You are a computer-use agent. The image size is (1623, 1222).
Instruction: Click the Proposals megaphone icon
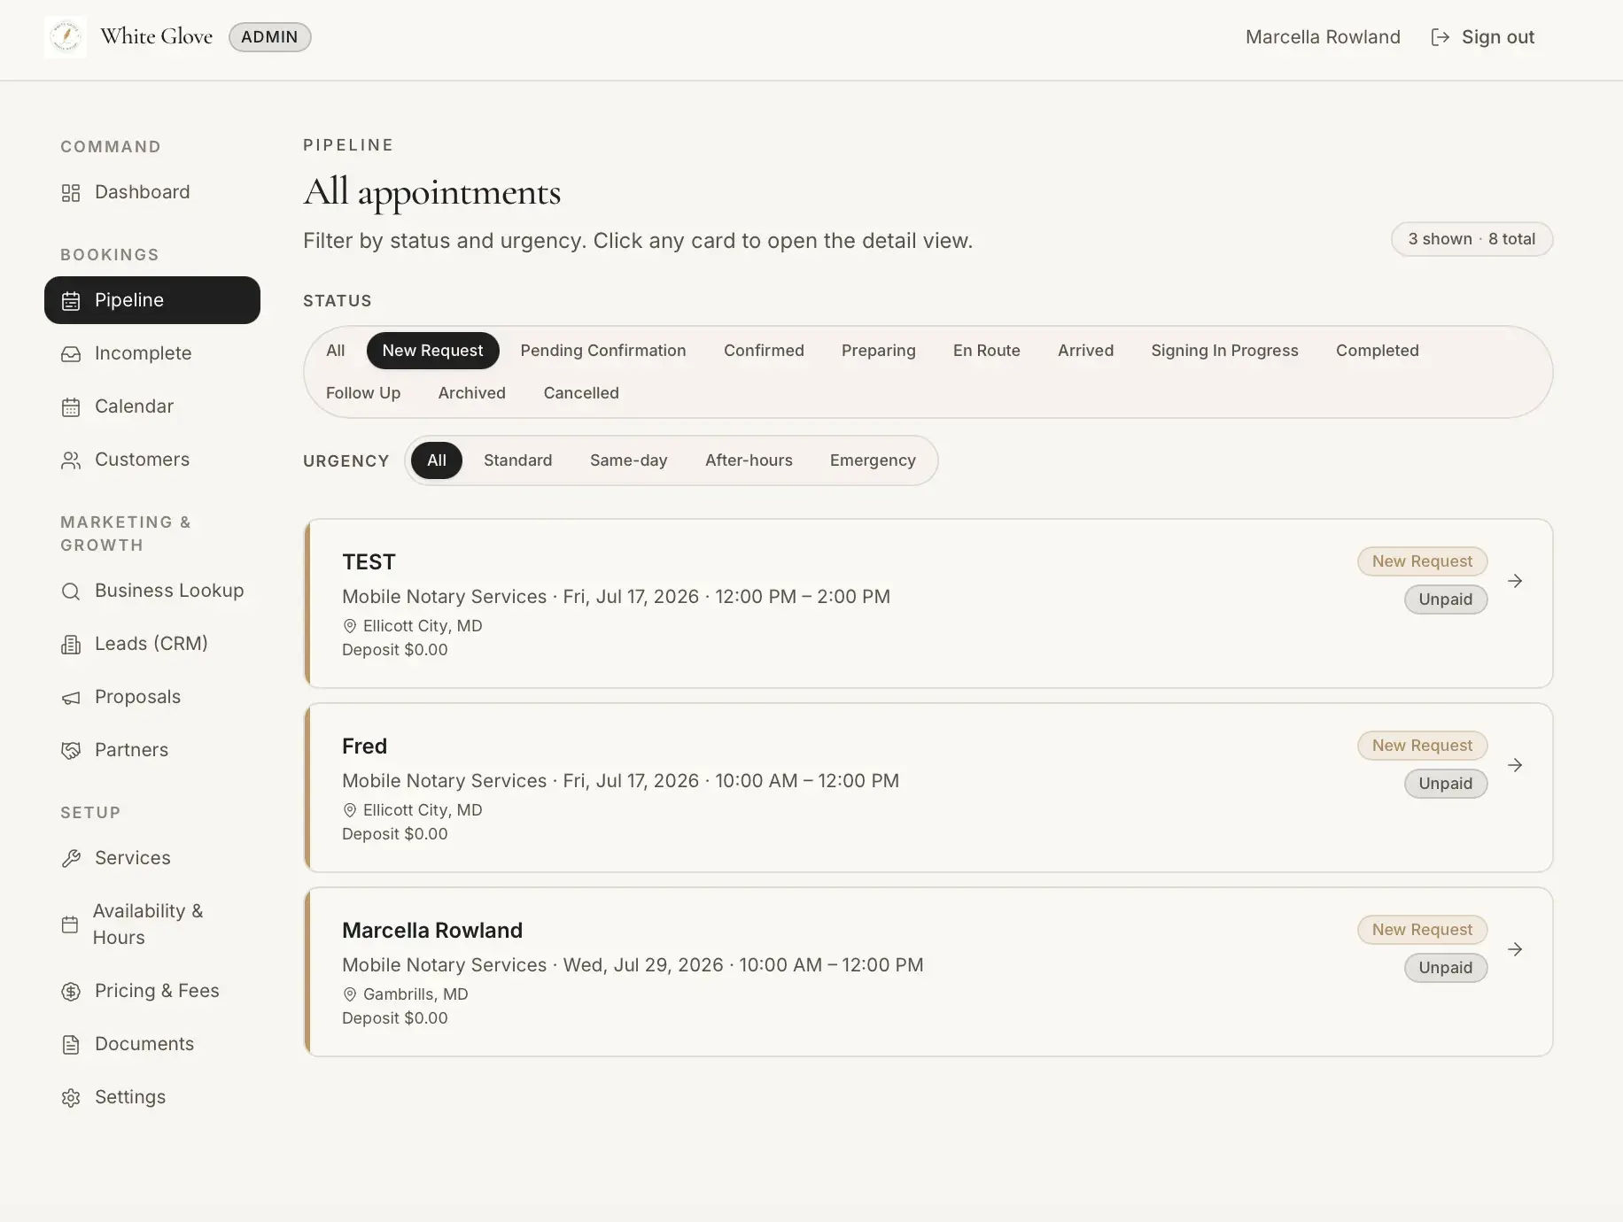(x=71, y=698)
